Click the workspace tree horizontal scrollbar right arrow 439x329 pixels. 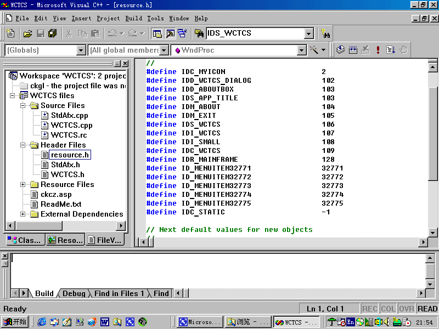tap(121, 225)
